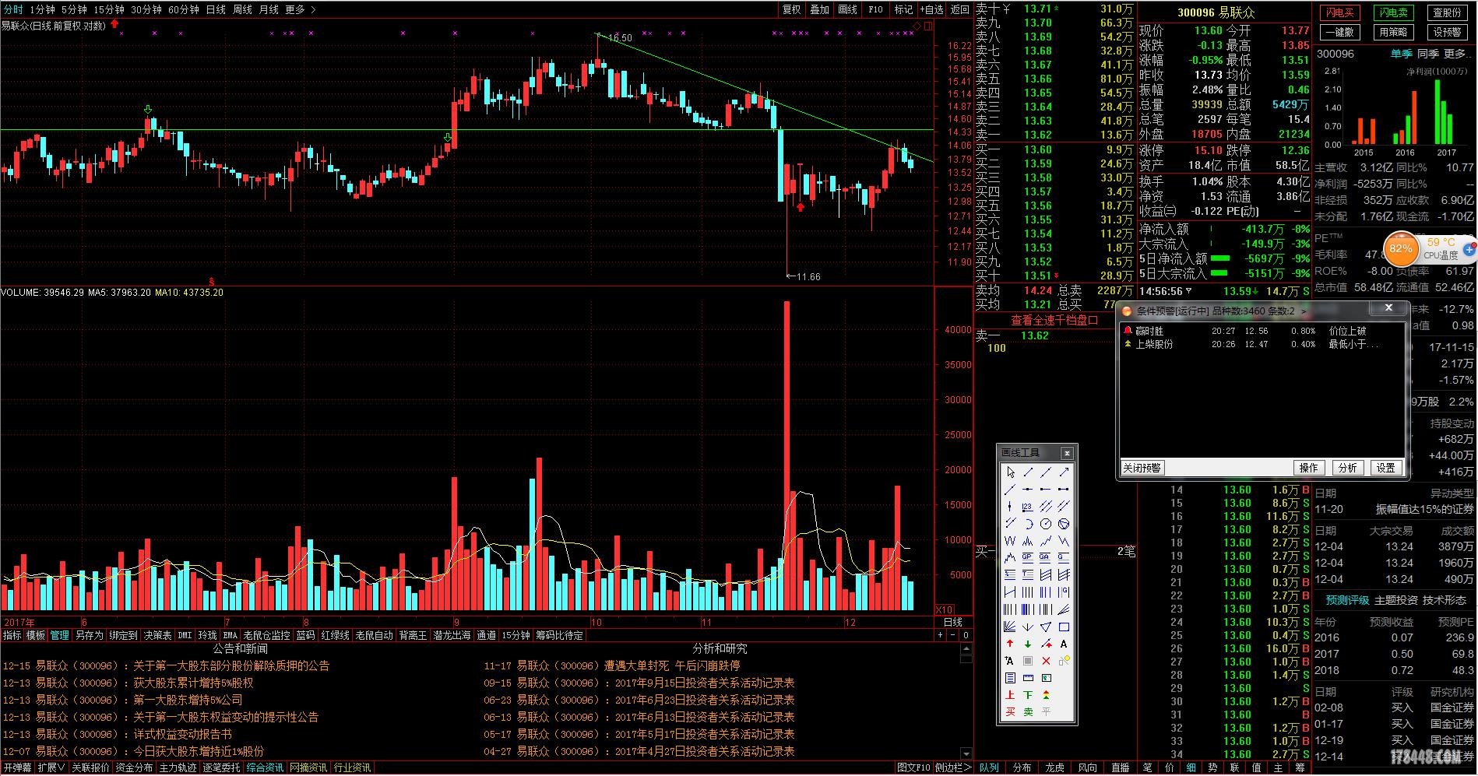Pick the green down-arrow marker tool
The width and height of the screenshot is (1478, 776).
(x=1028, y=644)
